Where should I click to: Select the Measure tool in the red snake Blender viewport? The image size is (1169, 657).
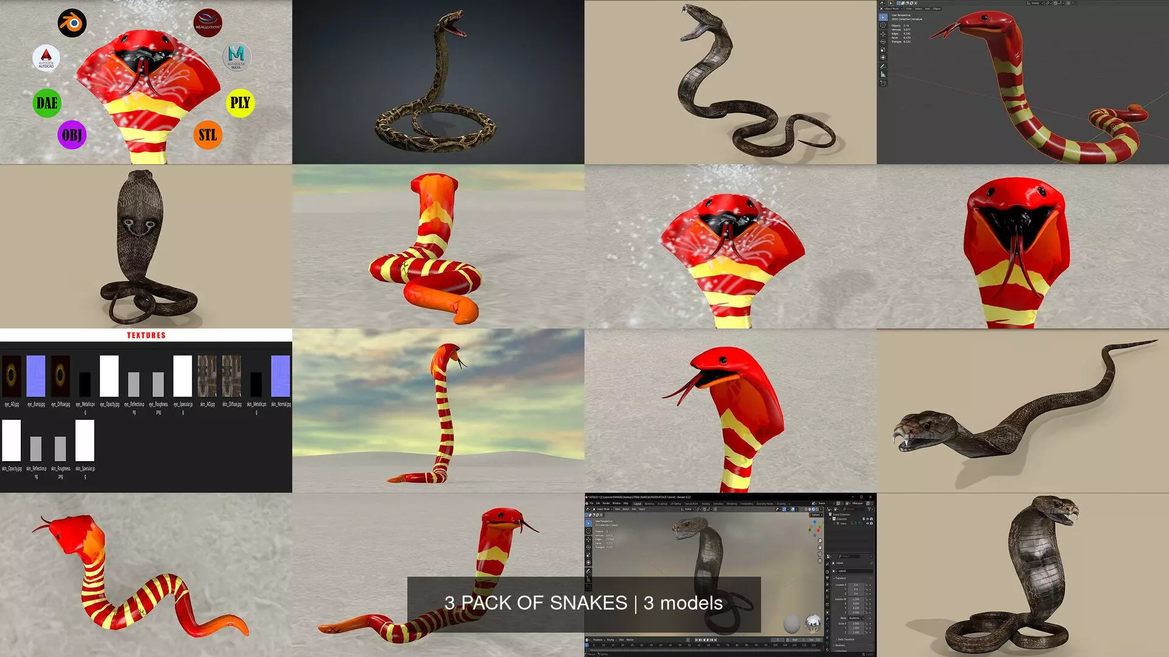883,74
